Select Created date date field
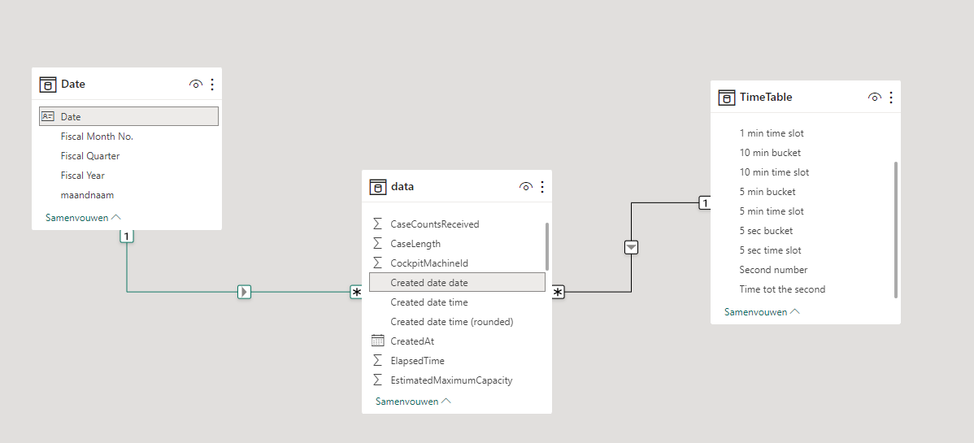Image resolution: width=974 pixels, height=443 pixels. pyautogui.click(x=457, y=282)
